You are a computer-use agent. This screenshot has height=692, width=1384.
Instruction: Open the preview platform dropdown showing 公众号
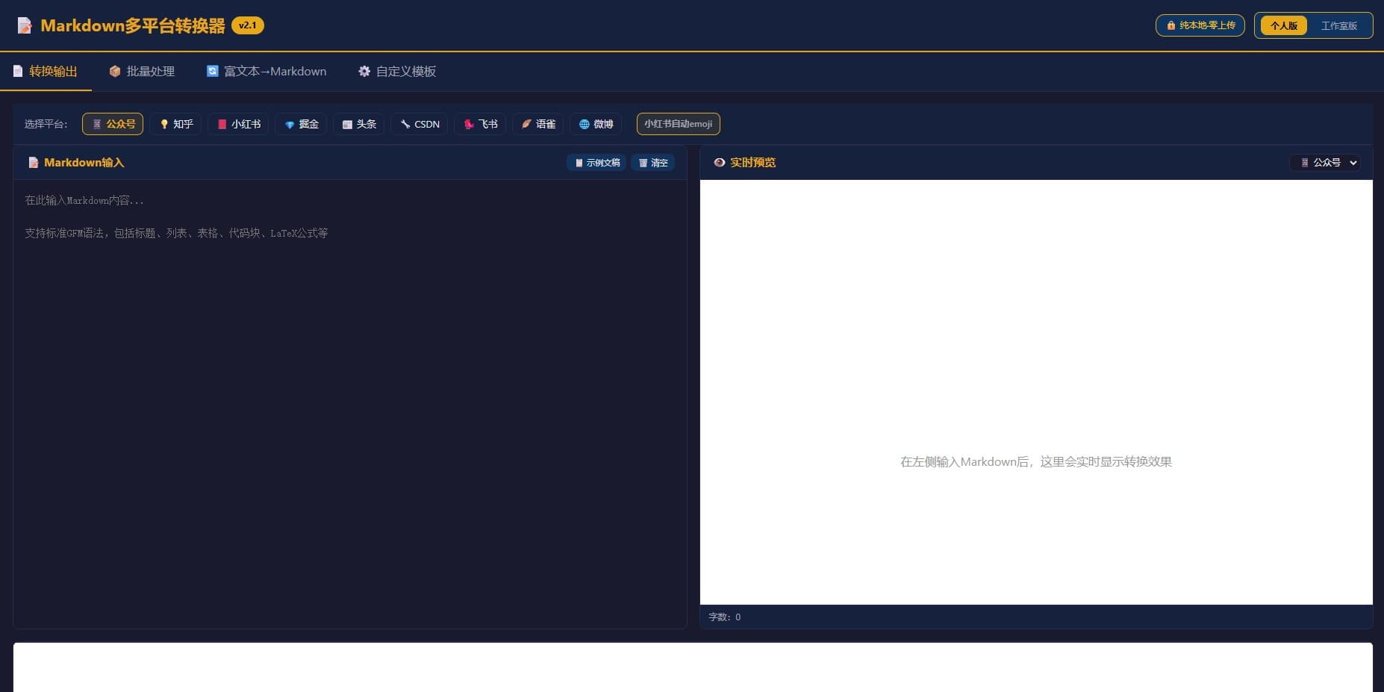coord(1326,163)
